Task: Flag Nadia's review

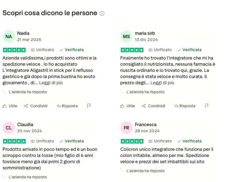Action: pyautogui.click(x=89, y=106)
